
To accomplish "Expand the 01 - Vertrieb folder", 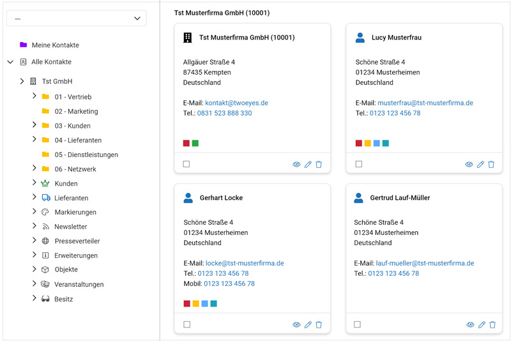I will [x=34, y=96].
